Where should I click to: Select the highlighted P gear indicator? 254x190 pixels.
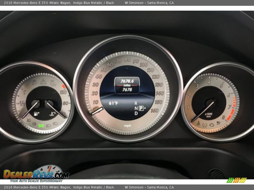tap(141, 108)
